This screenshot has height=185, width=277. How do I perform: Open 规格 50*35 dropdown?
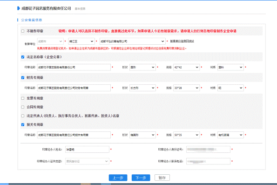tap(187, 135)
